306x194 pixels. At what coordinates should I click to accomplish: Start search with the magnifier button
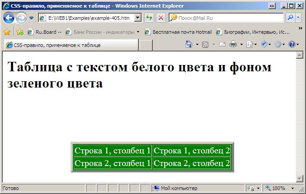(290, 18)
